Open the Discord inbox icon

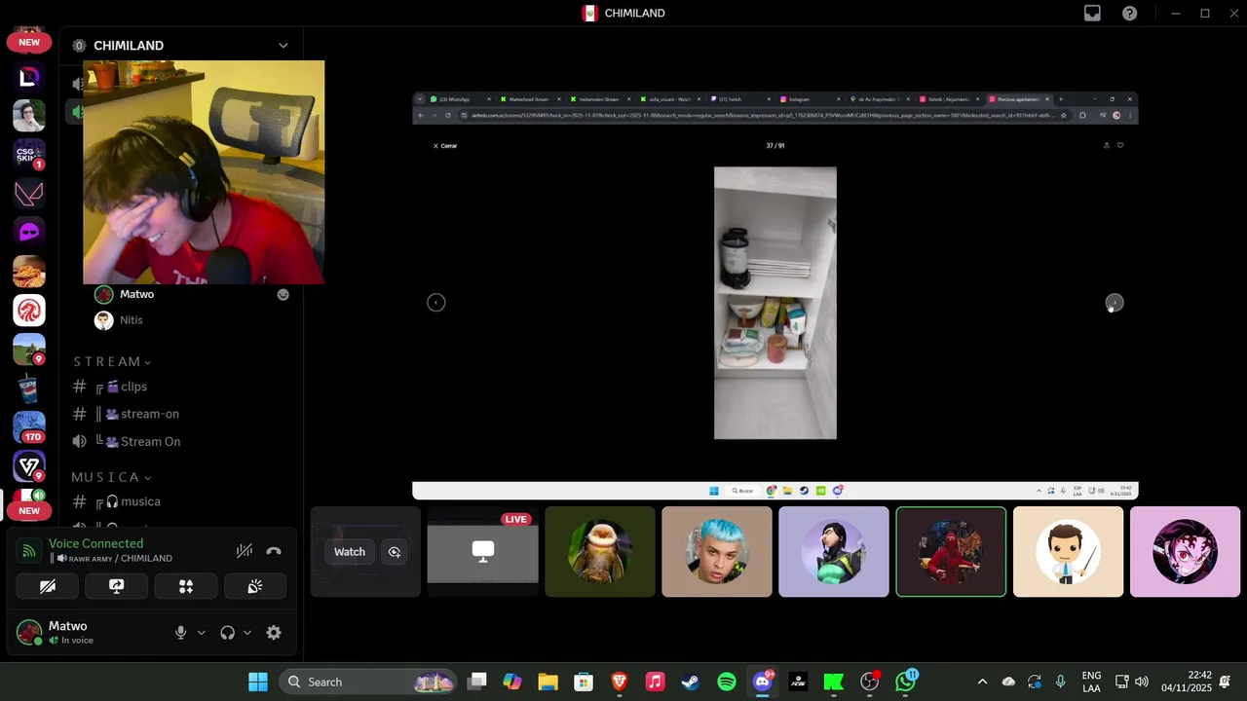coord(1092,13)
